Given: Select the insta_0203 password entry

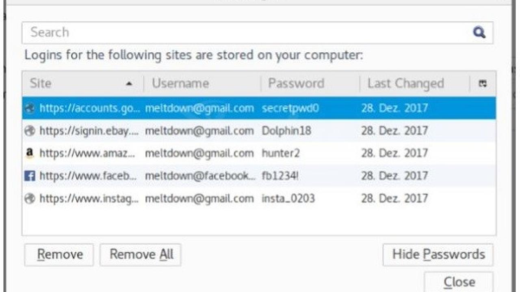Looking at the screenshot, I should 288,198.
